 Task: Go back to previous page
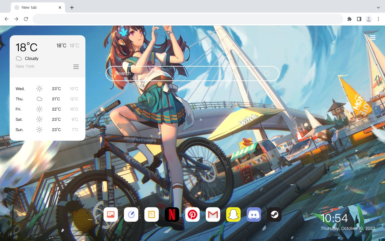coord(7,19)
